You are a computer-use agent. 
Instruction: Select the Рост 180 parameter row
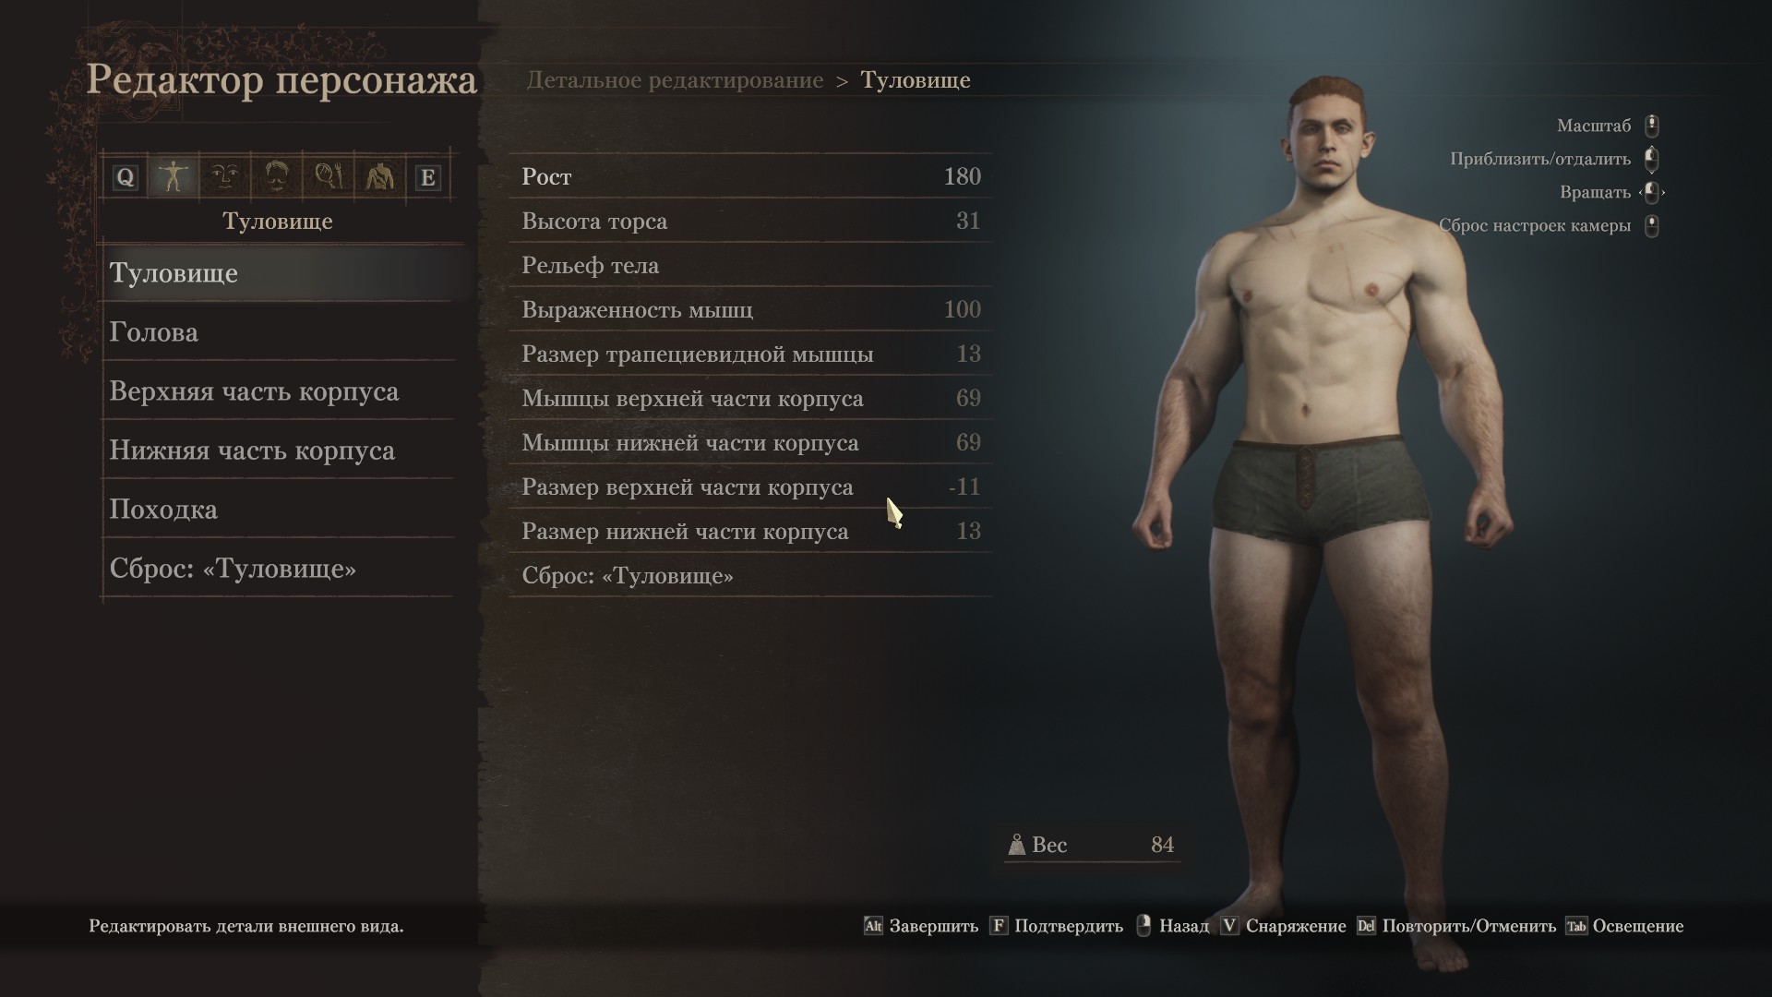click(x=750, y=176)
